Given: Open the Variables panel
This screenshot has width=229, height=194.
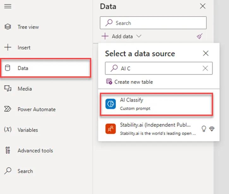Looking at the screenshot, I should (x=27, y=130).
